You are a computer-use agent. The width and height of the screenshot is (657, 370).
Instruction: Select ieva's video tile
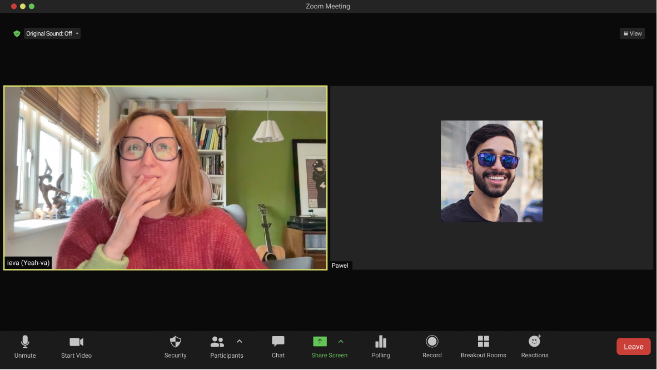pyautogui.click(x=166, y=178)
